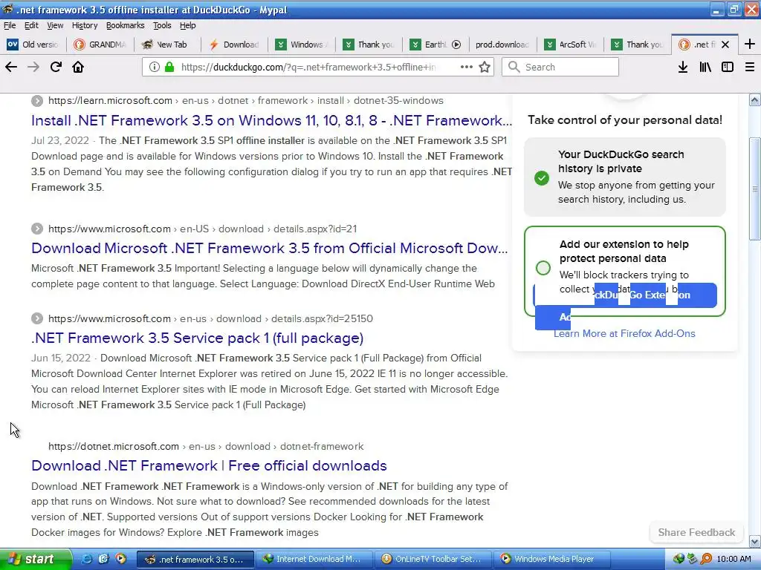Open .NET Framework 3.5 Service pack 1 result

tap(197, 338)
